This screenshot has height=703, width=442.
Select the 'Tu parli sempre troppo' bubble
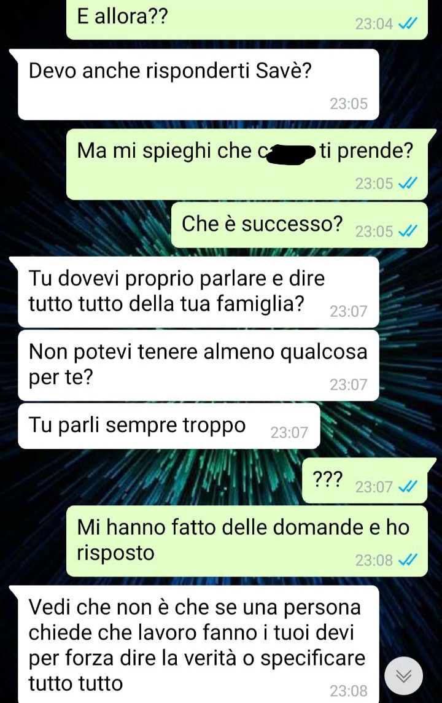point(169,426)
